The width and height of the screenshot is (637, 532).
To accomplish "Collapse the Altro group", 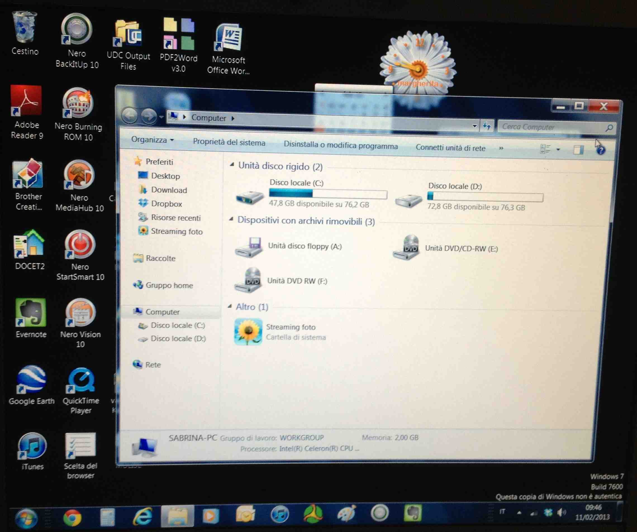I will click(230, 306).
